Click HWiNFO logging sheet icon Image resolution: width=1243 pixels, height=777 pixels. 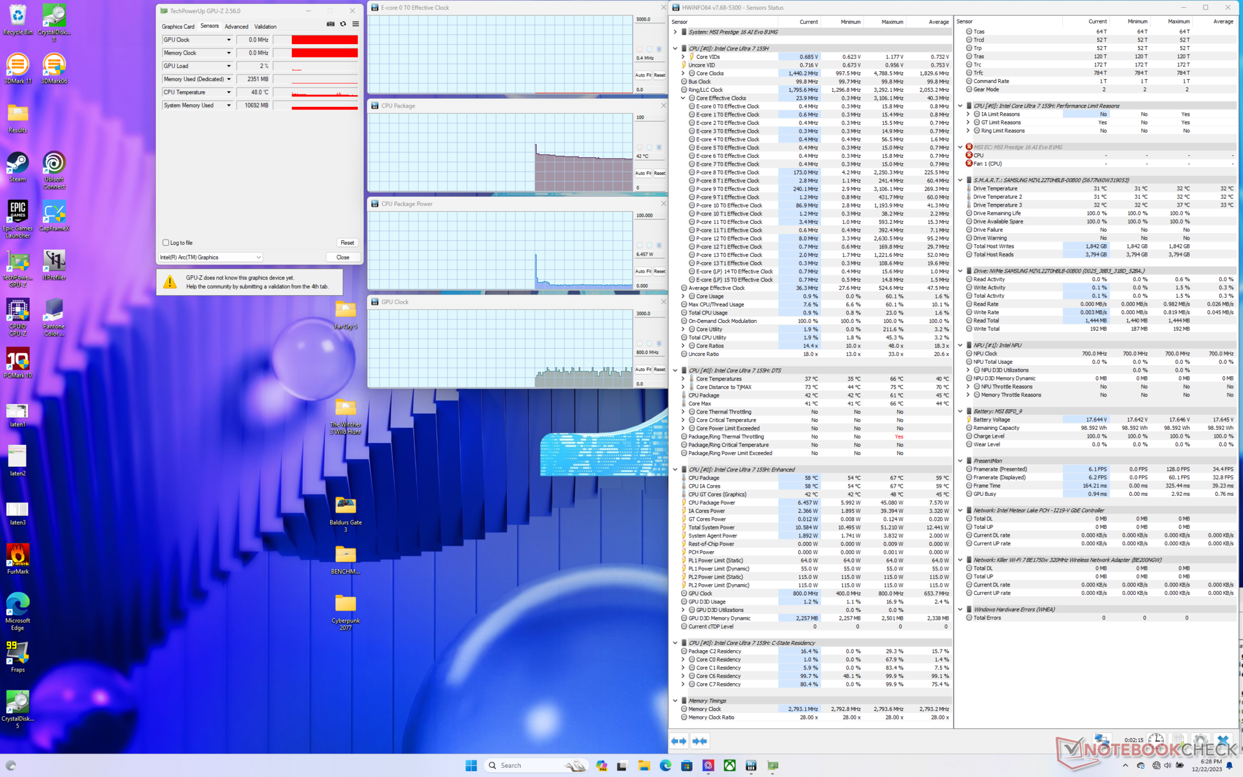pos(1178,739)
